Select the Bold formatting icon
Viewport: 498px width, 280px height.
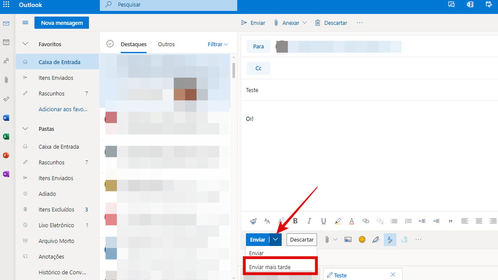click(x=295, y=221)
